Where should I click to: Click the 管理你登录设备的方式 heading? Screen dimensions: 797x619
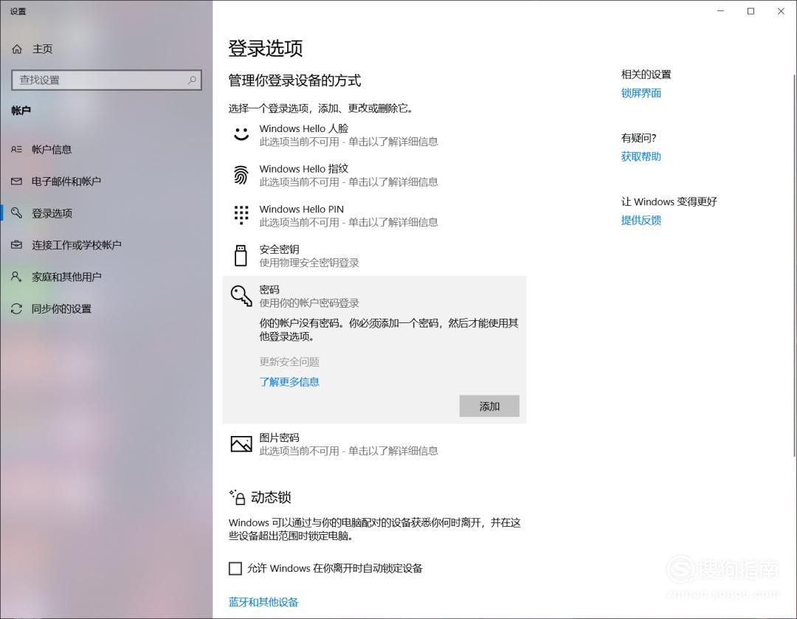click(294, 80)
